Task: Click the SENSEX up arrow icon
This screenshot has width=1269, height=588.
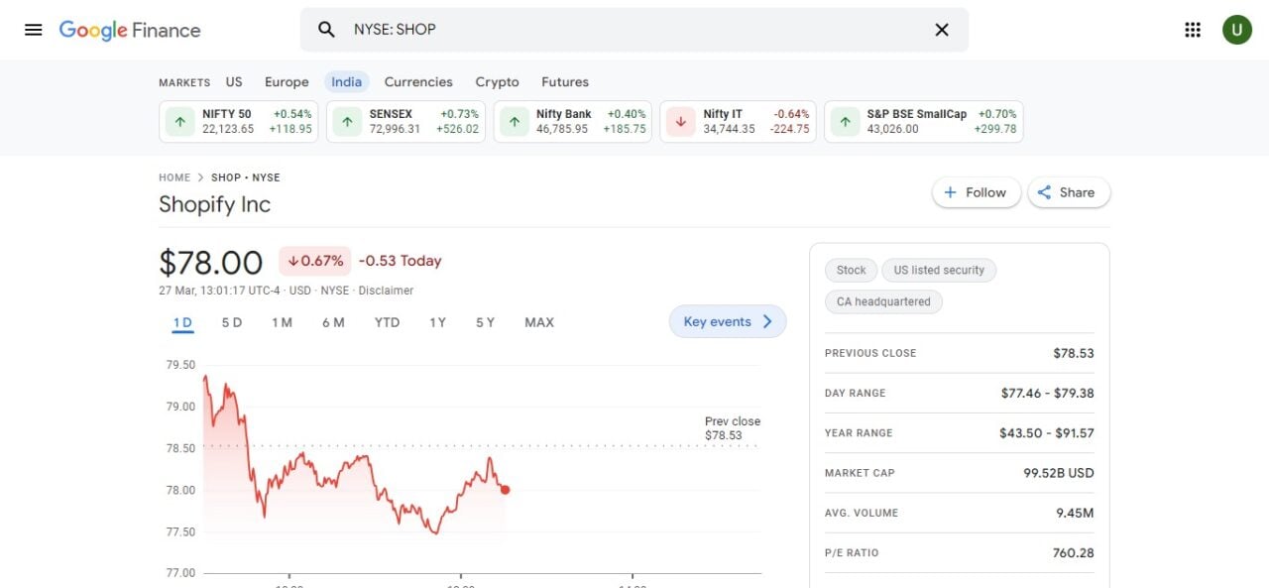Action: click(347, 122)
